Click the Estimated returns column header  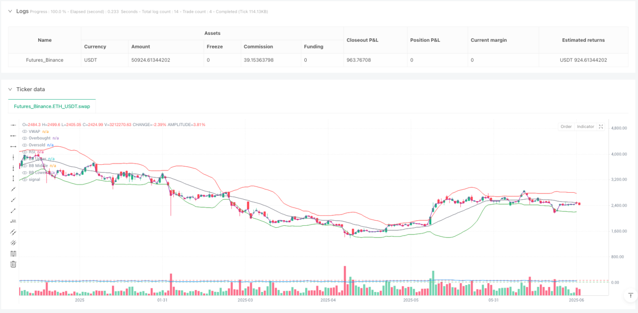(x=583, y=40)
